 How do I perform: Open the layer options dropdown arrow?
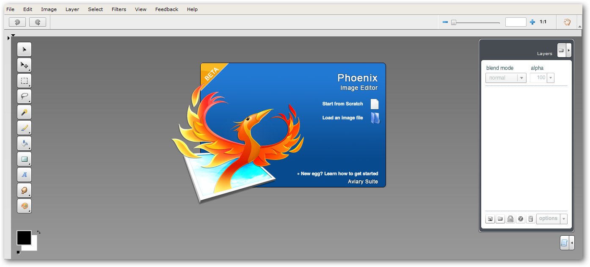click(563, 219)
